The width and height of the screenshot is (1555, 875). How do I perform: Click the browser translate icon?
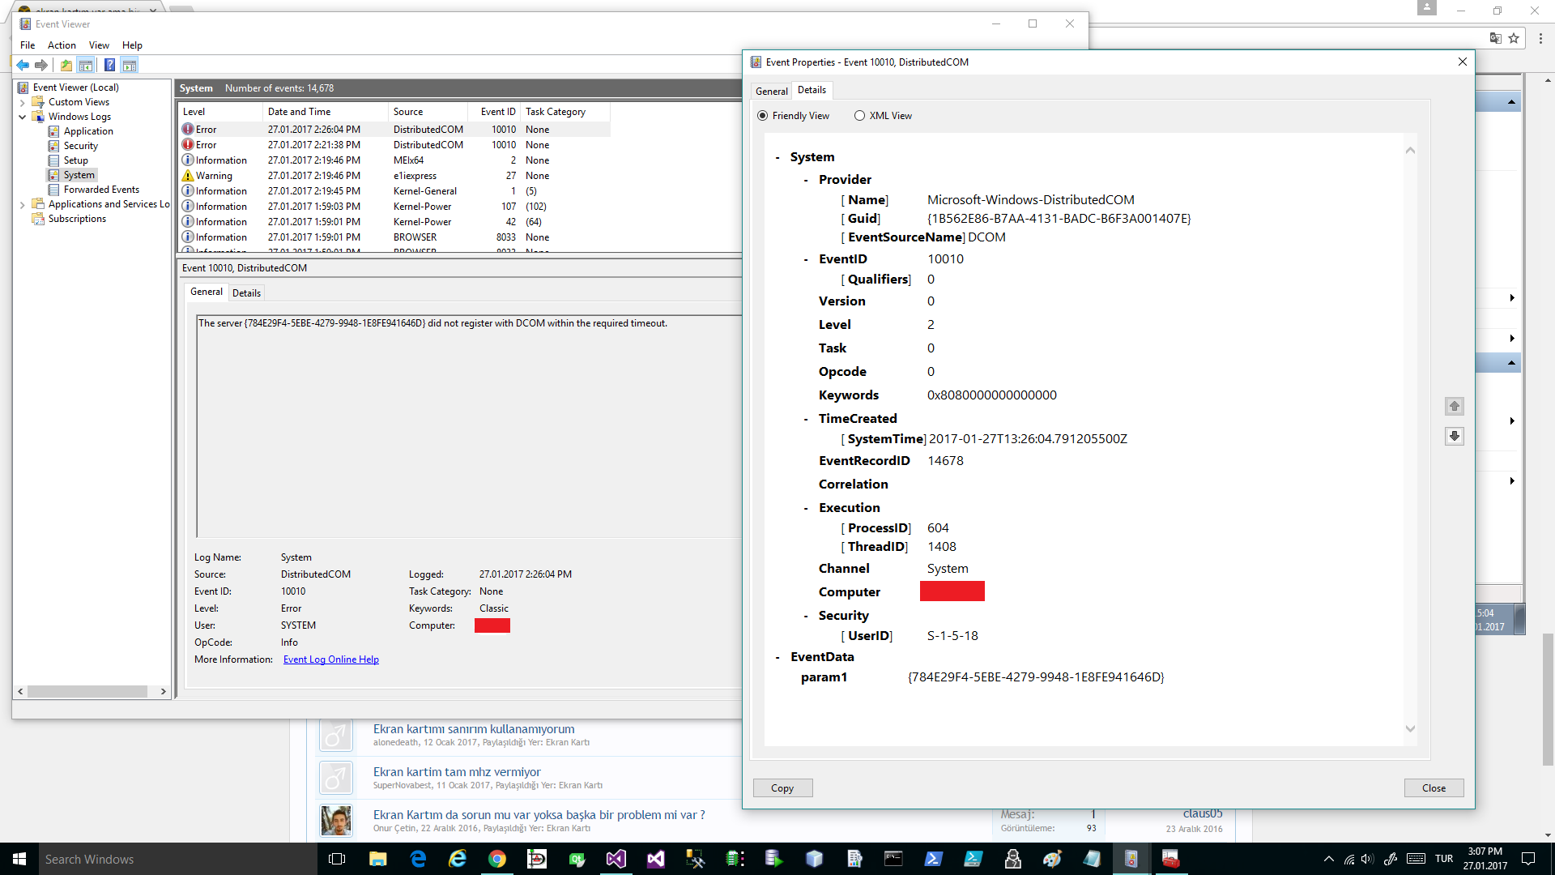pos(1496,38)
